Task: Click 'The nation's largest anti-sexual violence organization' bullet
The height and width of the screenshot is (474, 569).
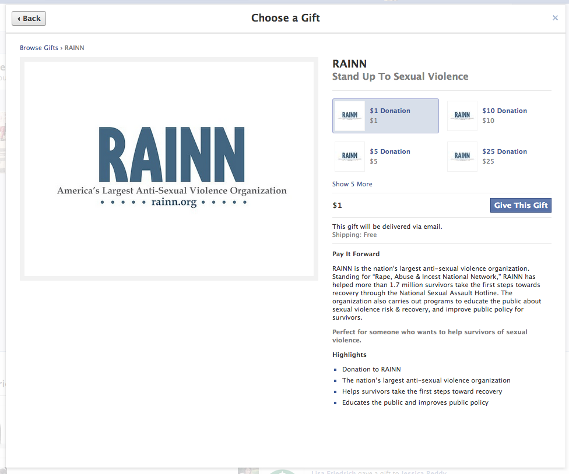Action: pyautogui.click(x=426, y=380)
